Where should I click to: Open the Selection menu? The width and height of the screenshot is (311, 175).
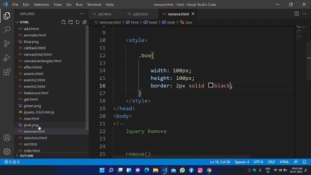41,4
